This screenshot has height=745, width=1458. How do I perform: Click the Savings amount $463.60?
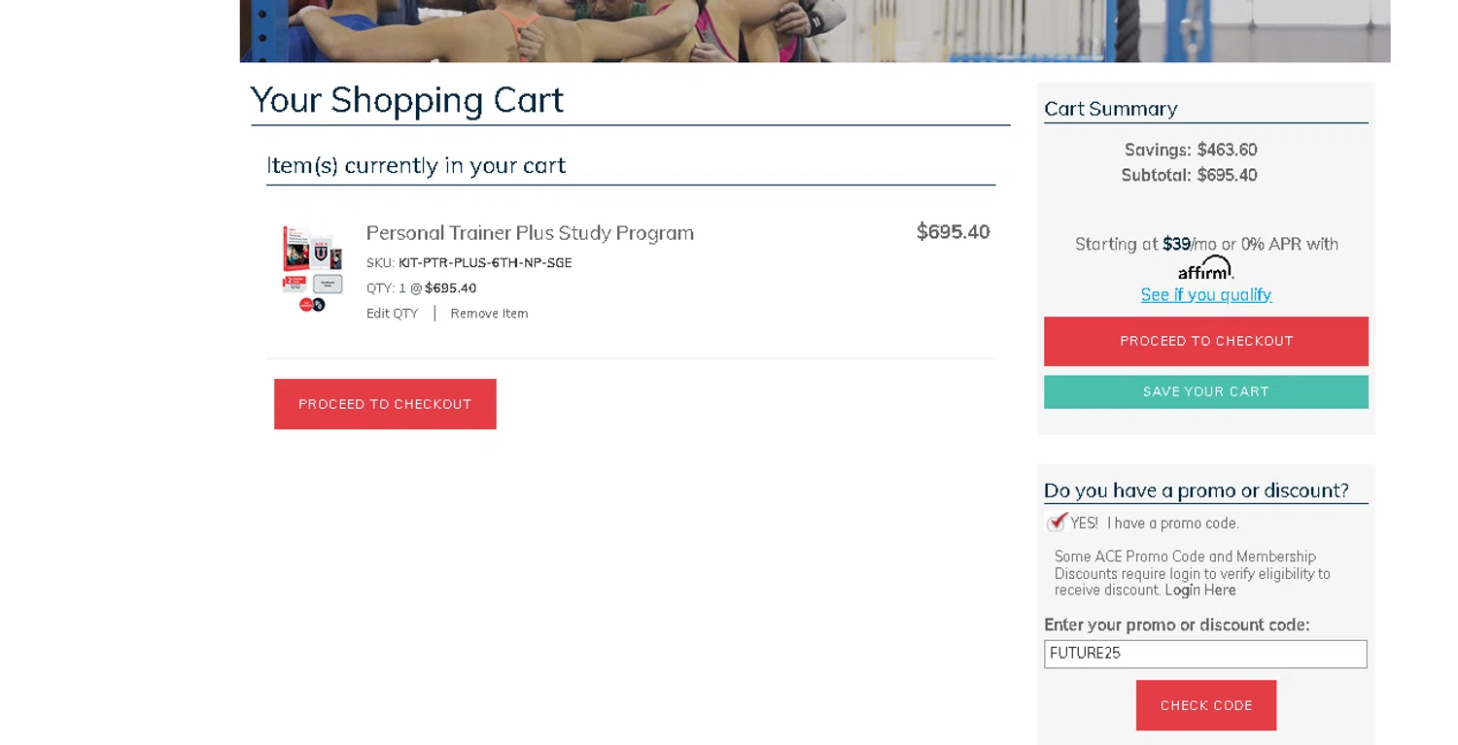point(1227,151)
